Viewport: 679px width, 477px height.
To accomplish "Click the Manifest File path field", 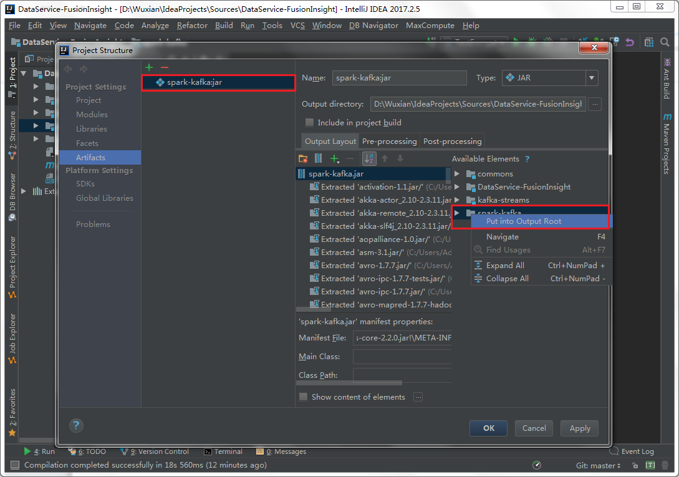I will click(402, 337).
